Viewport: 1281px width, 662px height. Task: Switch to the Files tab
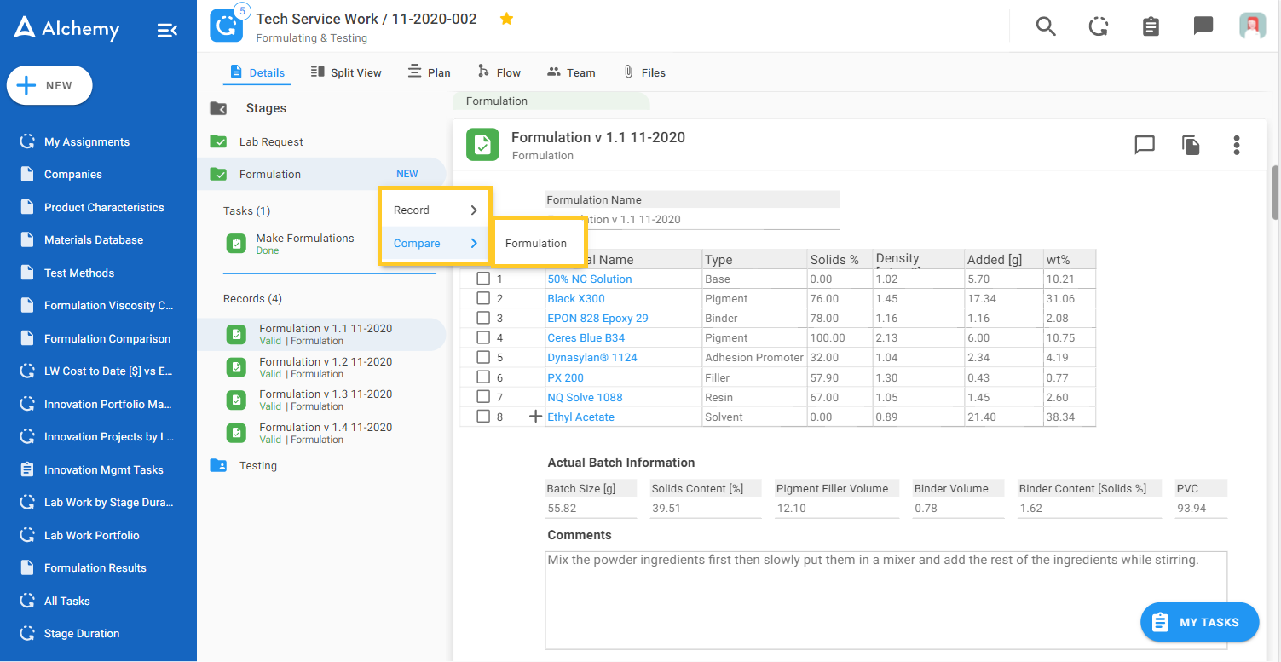click(644, 72)
